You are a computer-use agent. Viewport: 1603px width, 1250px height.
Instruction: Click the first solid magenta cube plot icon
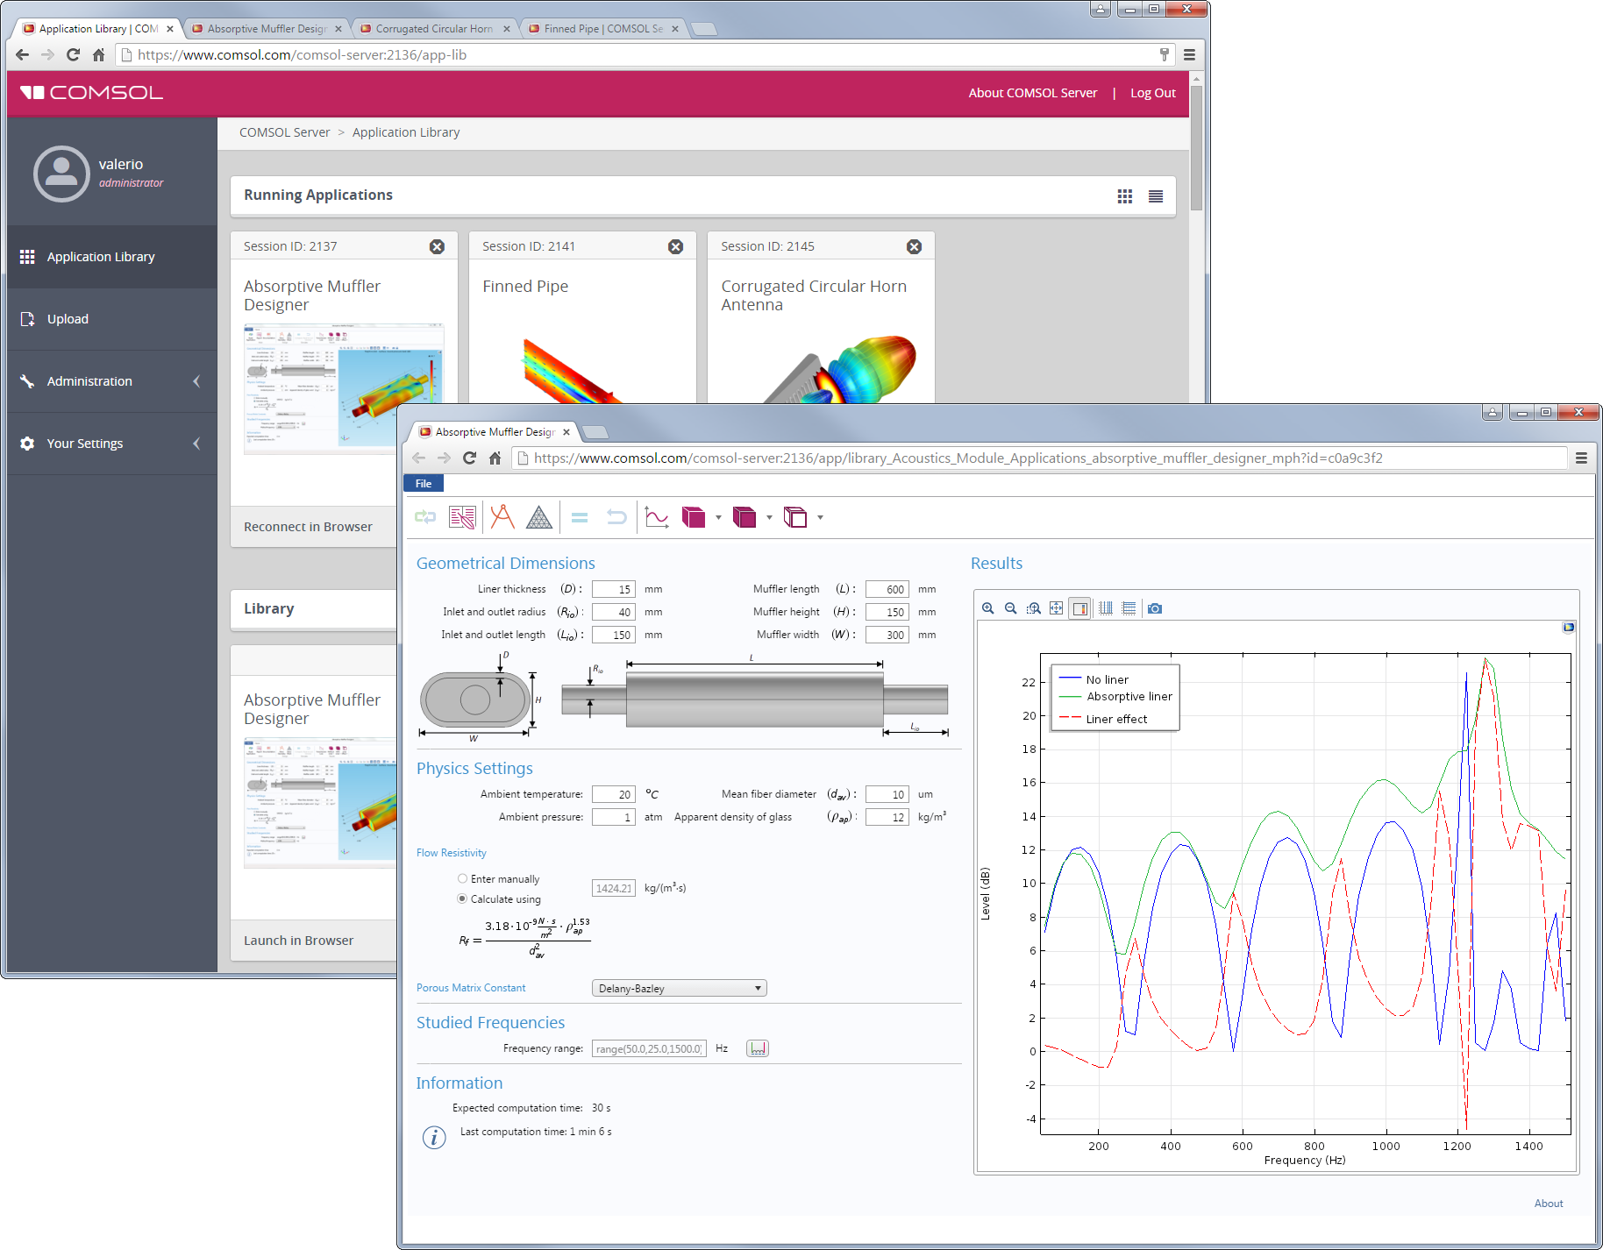(694, 517)
